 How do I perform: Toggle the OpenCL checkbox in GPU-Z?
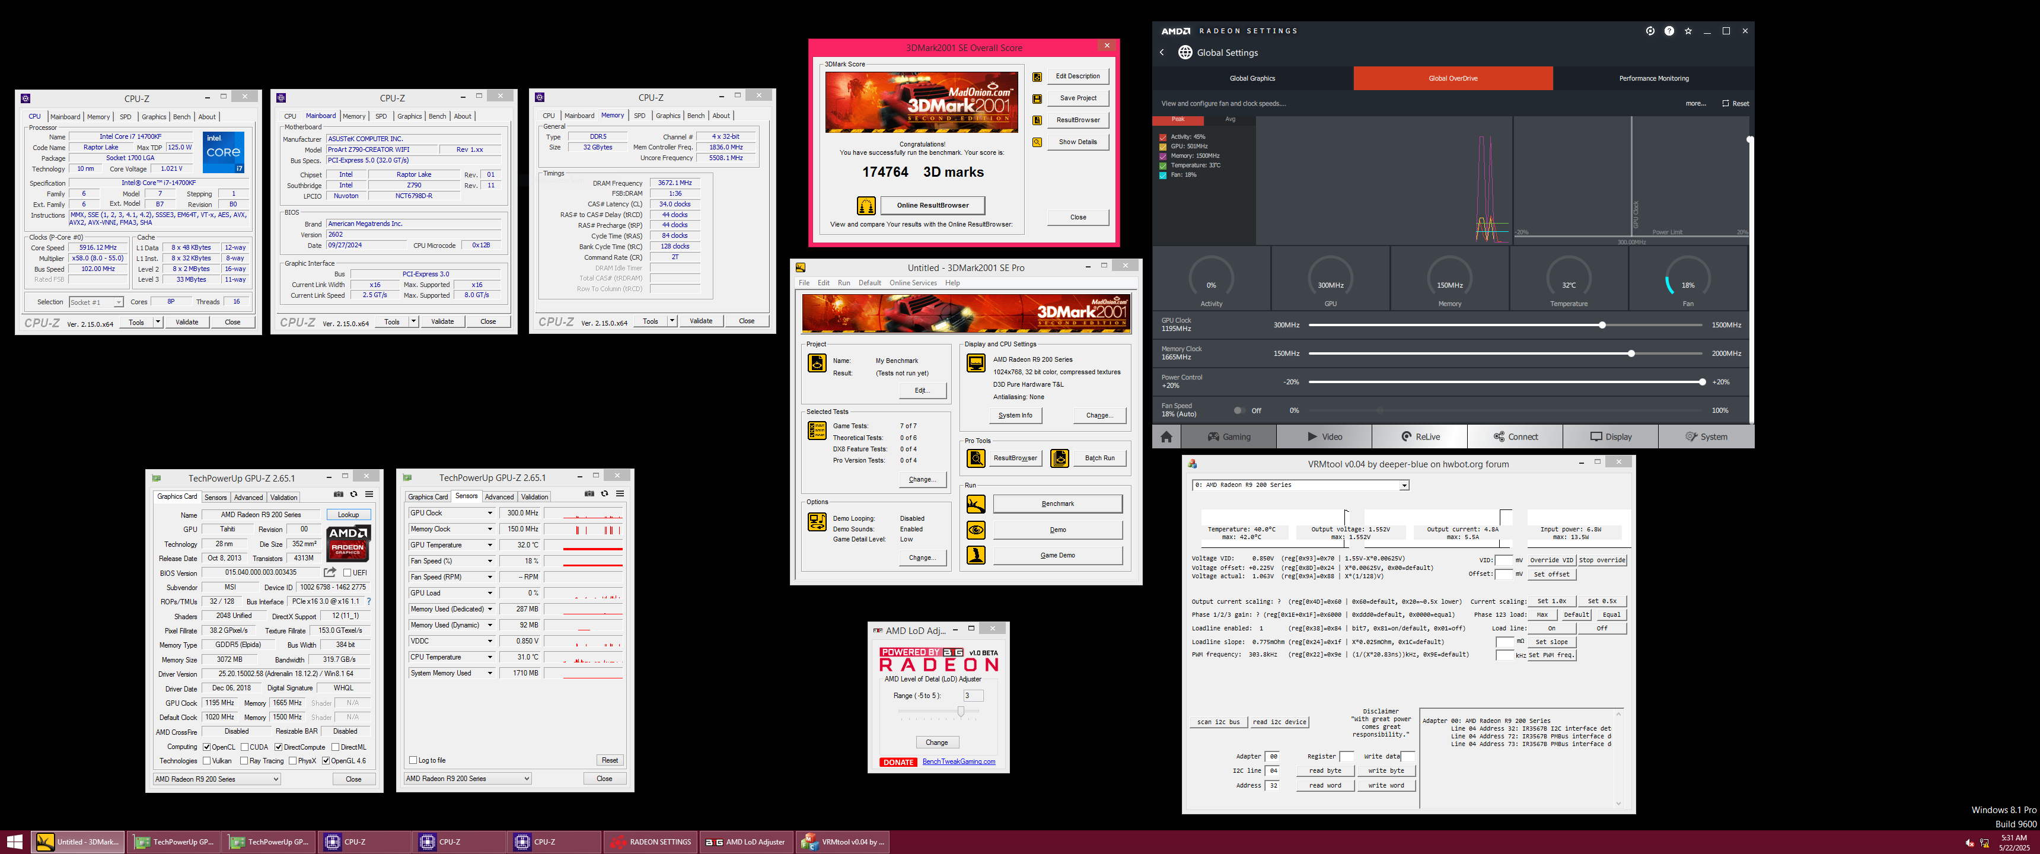(x=207, y=747)
